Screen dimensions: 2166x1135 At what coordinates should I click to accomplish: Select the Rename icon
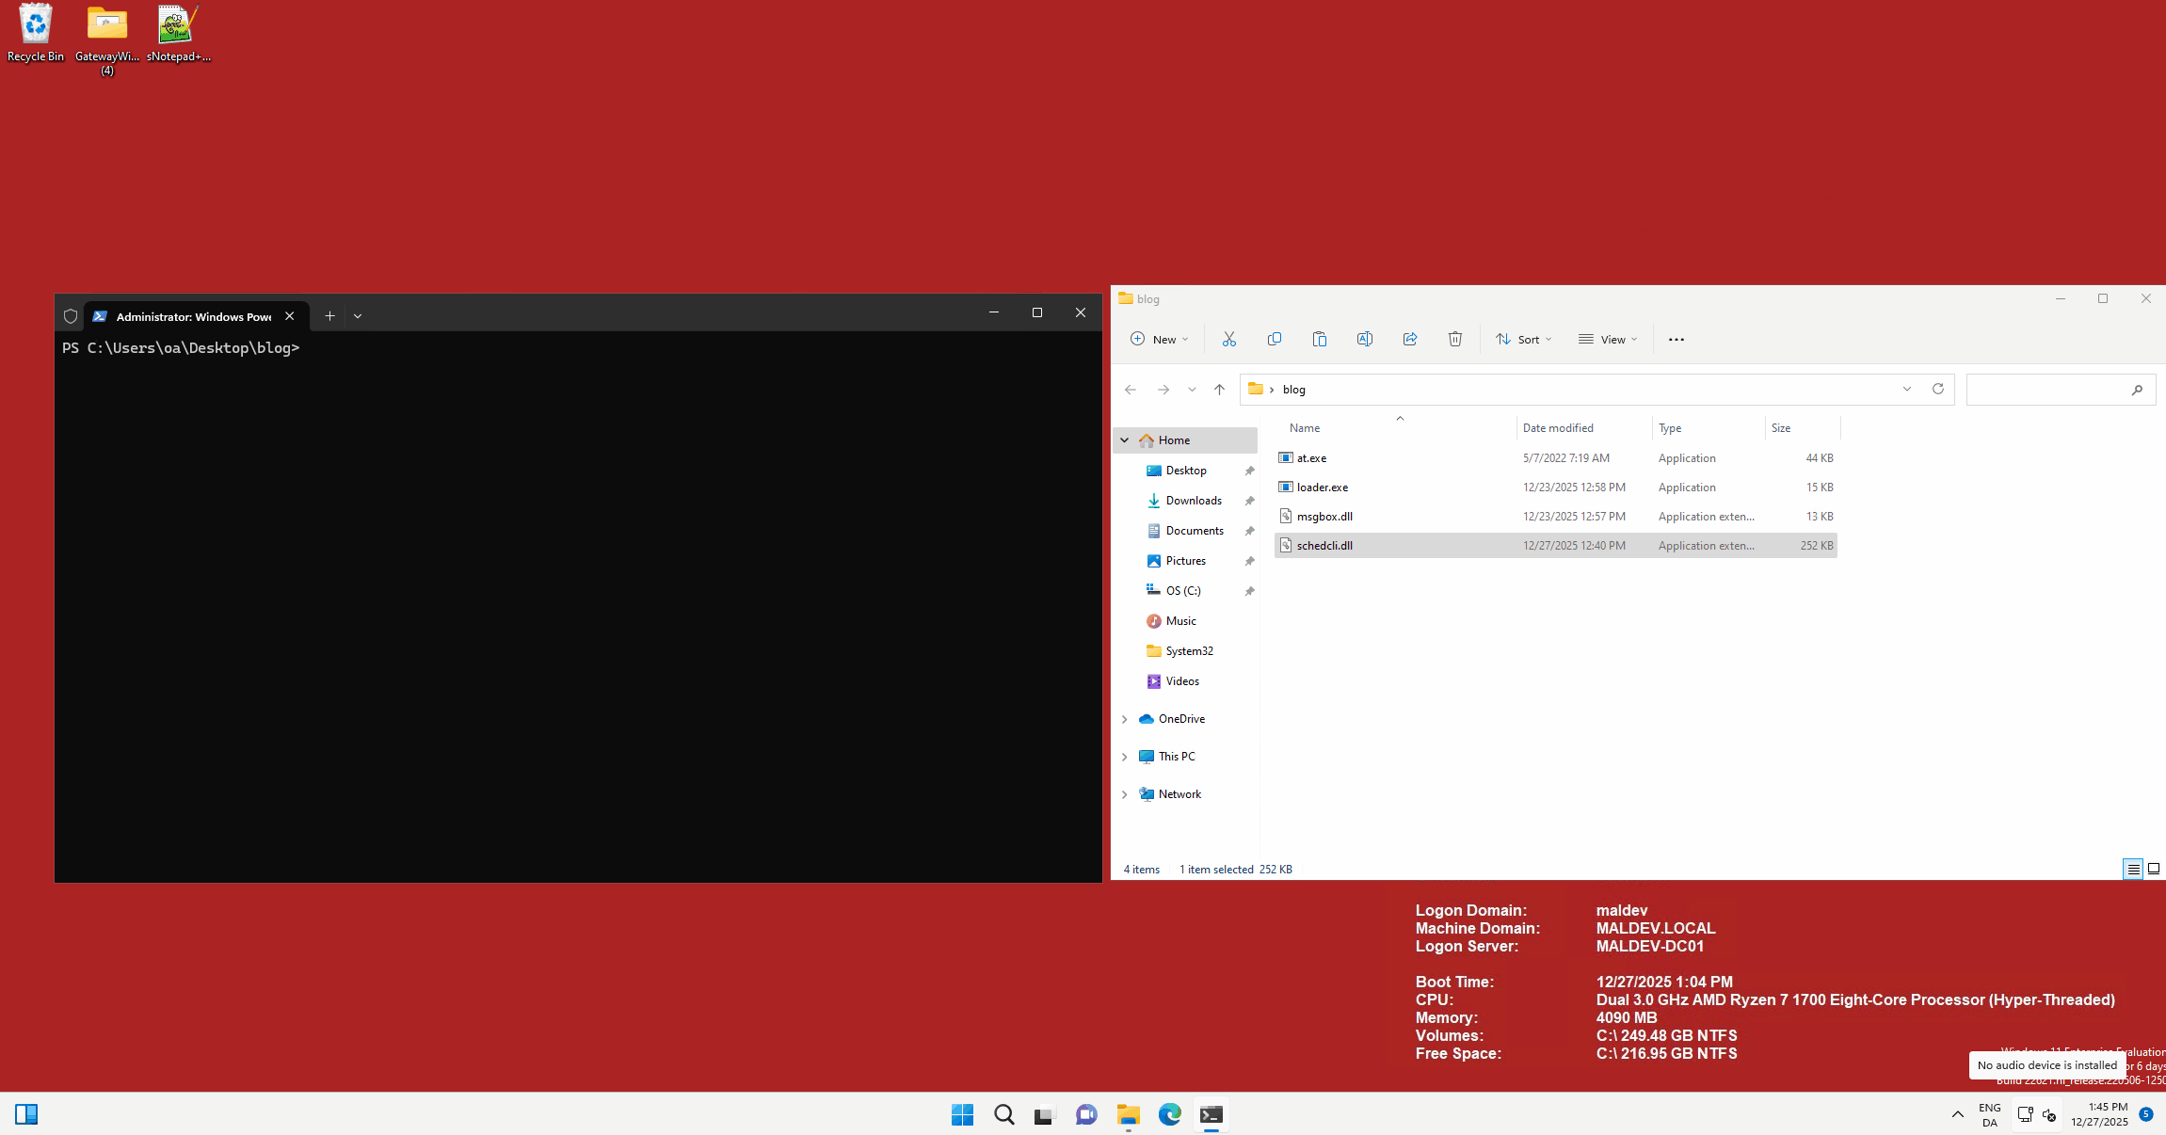(1365, 339)
